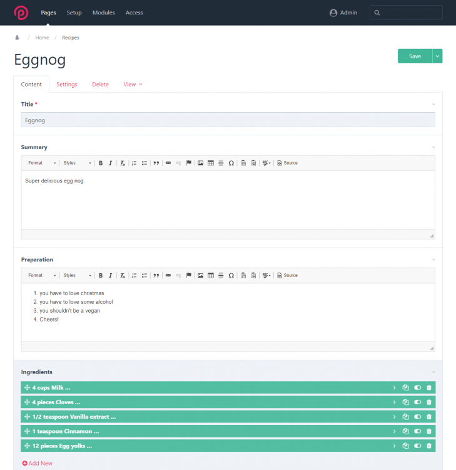Insert table in the Summary editor

click(211, 163)
